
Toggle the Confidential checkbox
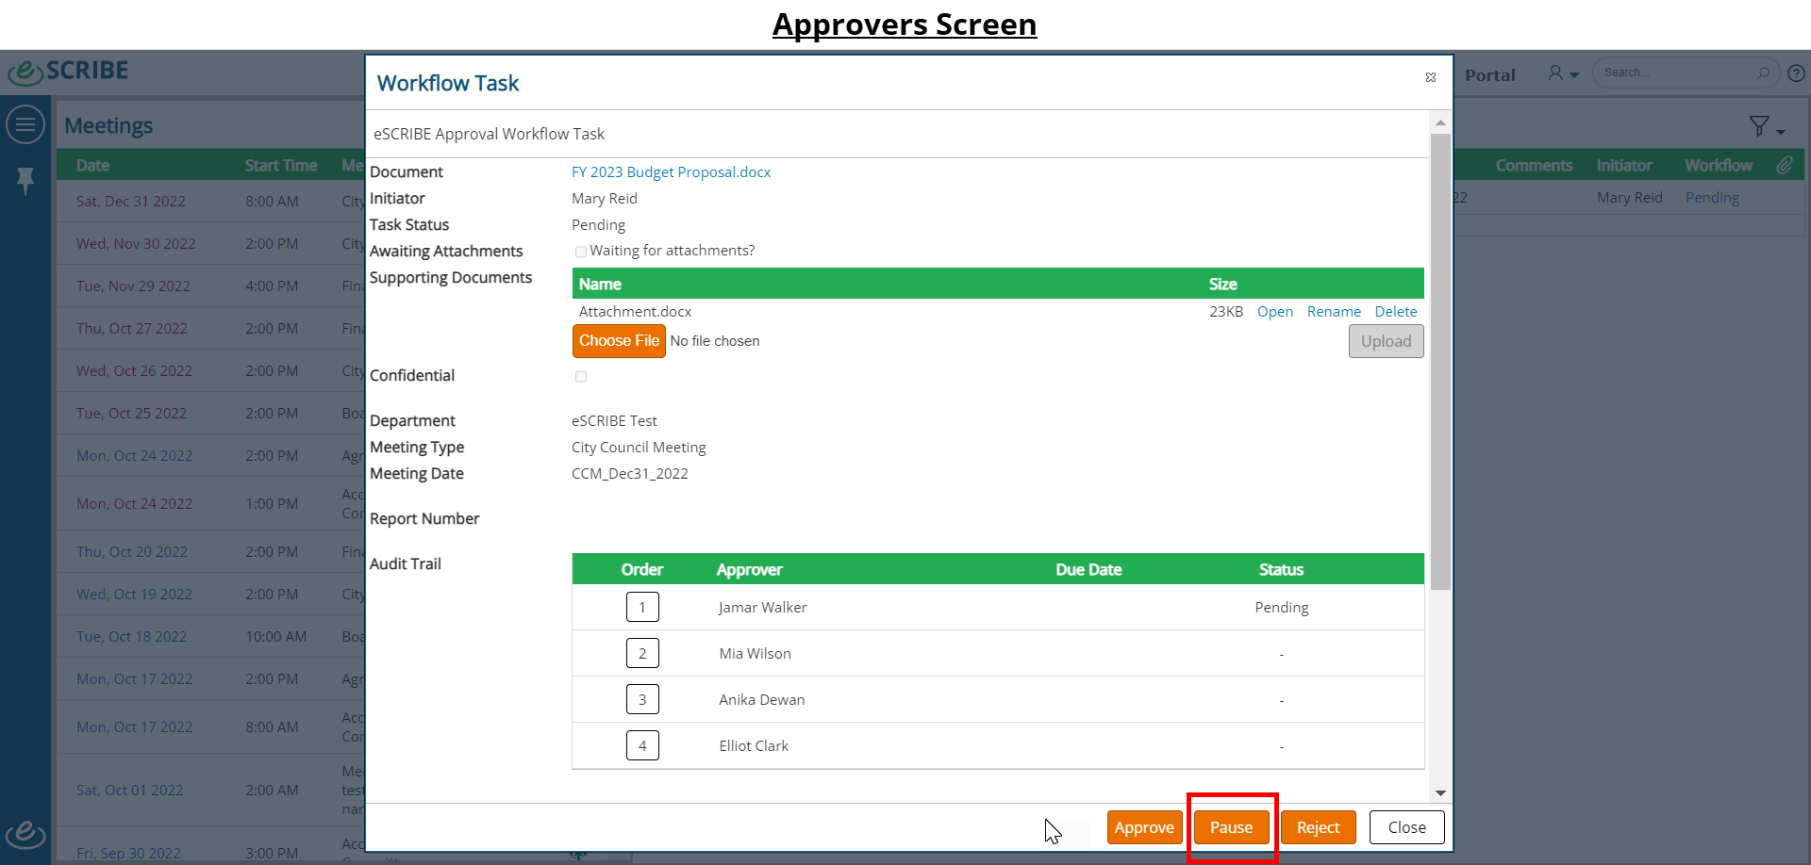coord(581,376)
